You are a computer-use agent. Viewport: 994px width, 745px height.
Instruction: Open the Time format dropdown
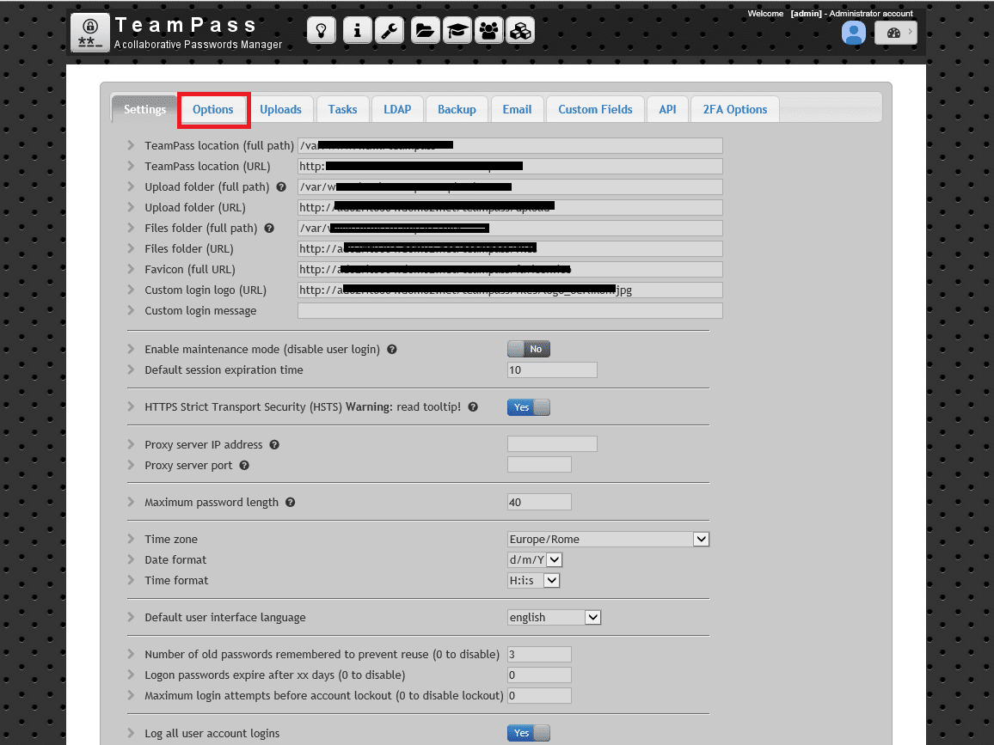(x=533, y=580)
